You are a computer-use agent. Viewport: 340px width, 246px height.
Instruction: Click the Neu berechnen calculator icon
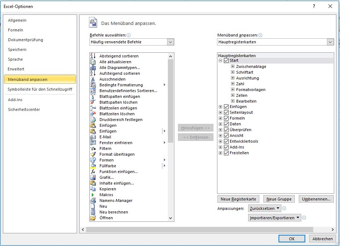(93, 212)
